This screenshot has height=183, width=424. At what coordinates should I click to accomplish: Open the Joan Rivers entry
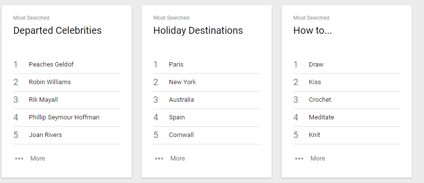click(67, 135)
